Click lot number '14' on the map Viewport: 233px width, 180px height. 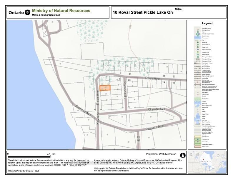164,82
